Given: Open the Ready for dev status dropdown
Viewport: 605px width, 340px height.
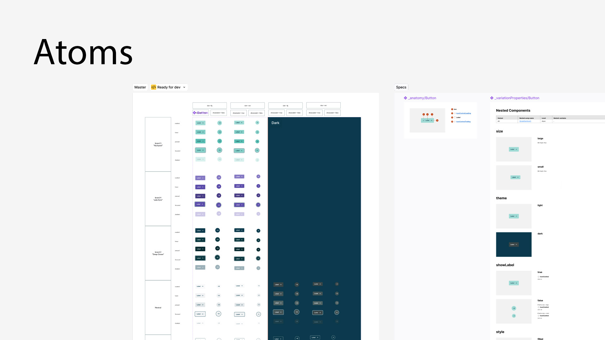Looking at the screenshot, I should 184,87.
